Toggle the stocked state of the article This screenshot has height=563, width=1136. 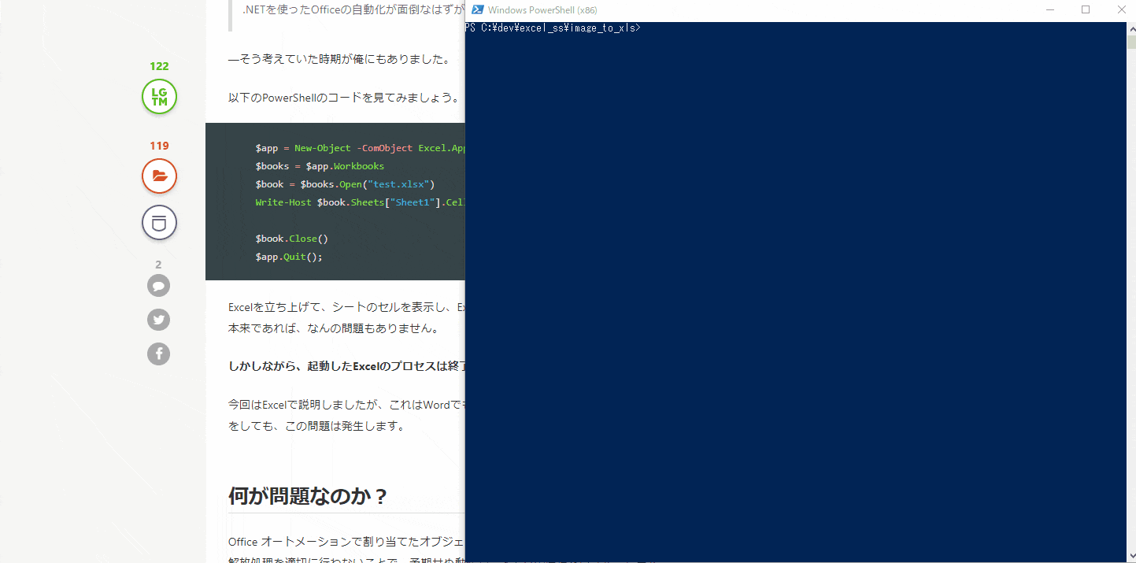(159, 176)
